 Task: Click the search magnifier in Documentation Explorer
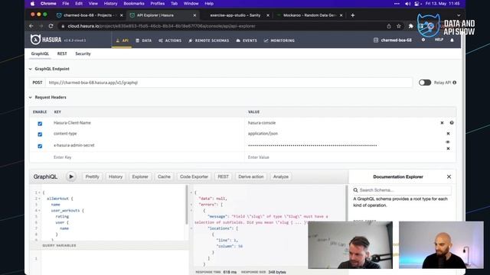(355, 190)
